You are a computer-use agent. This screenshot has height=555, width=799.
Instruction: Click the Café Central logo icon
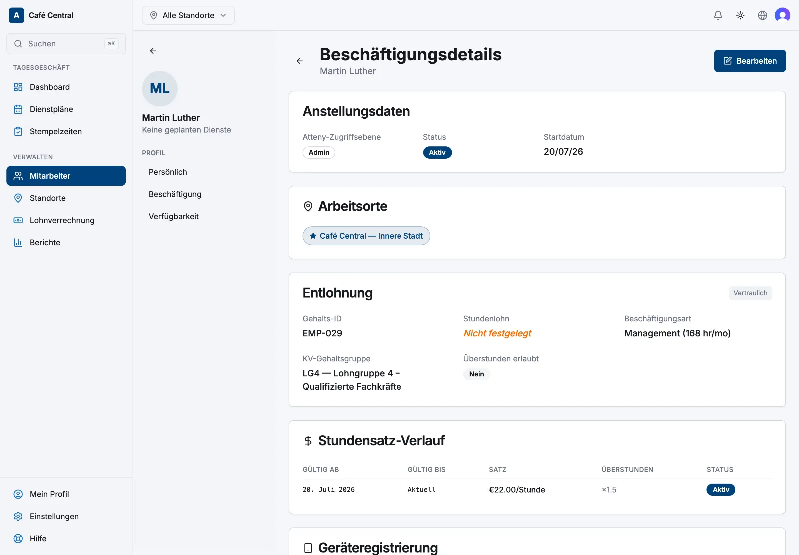(x=16, y=15)
